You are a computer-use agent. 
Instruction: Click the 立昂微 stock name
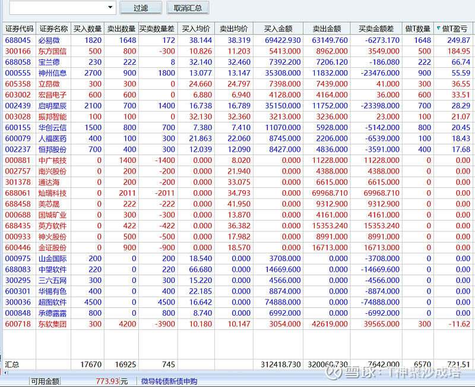[x=49, y=84]
